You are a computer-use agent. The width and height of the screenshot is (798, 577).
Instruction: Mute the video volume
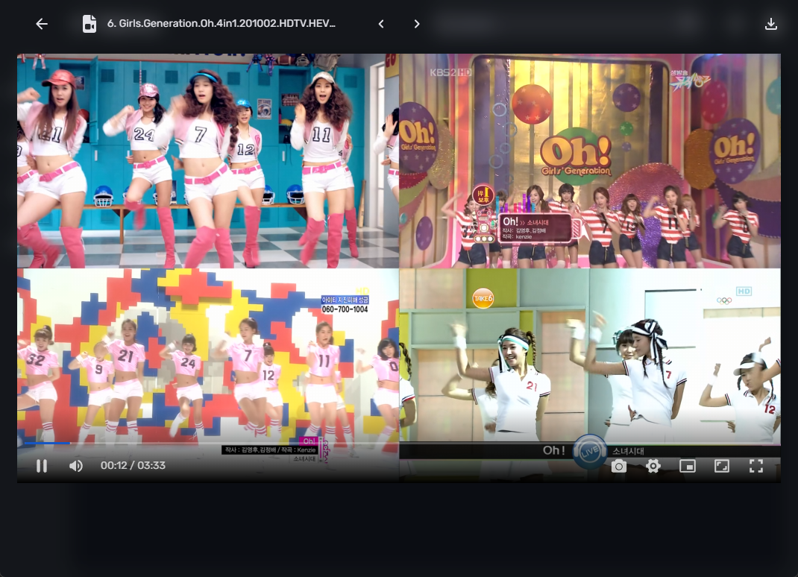pyautogui.click(x=76, y=466)
